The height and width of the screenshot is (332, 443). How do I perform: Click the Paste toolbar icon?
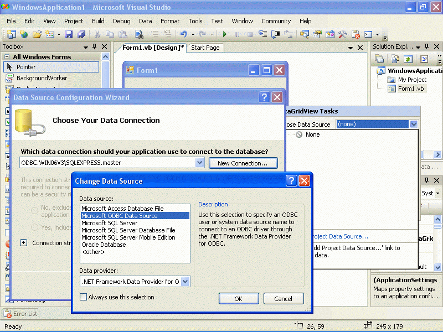122,34
